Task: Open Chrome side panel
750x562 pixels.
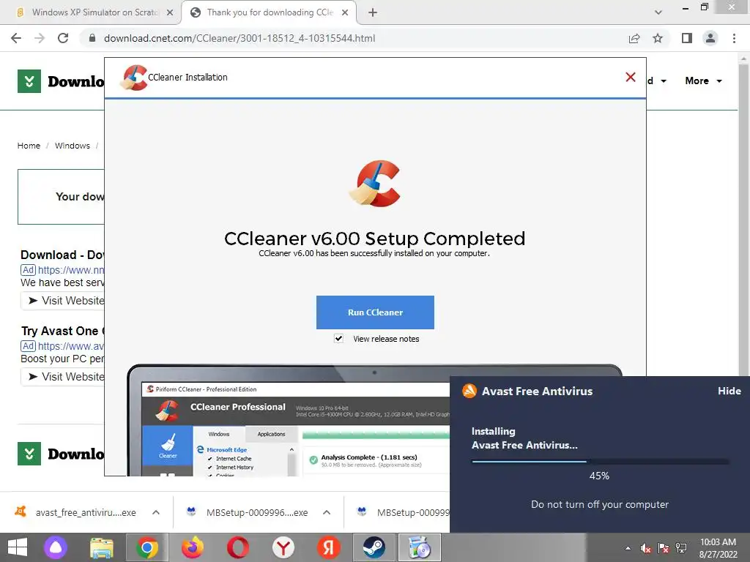Action: tap(687, 38)
